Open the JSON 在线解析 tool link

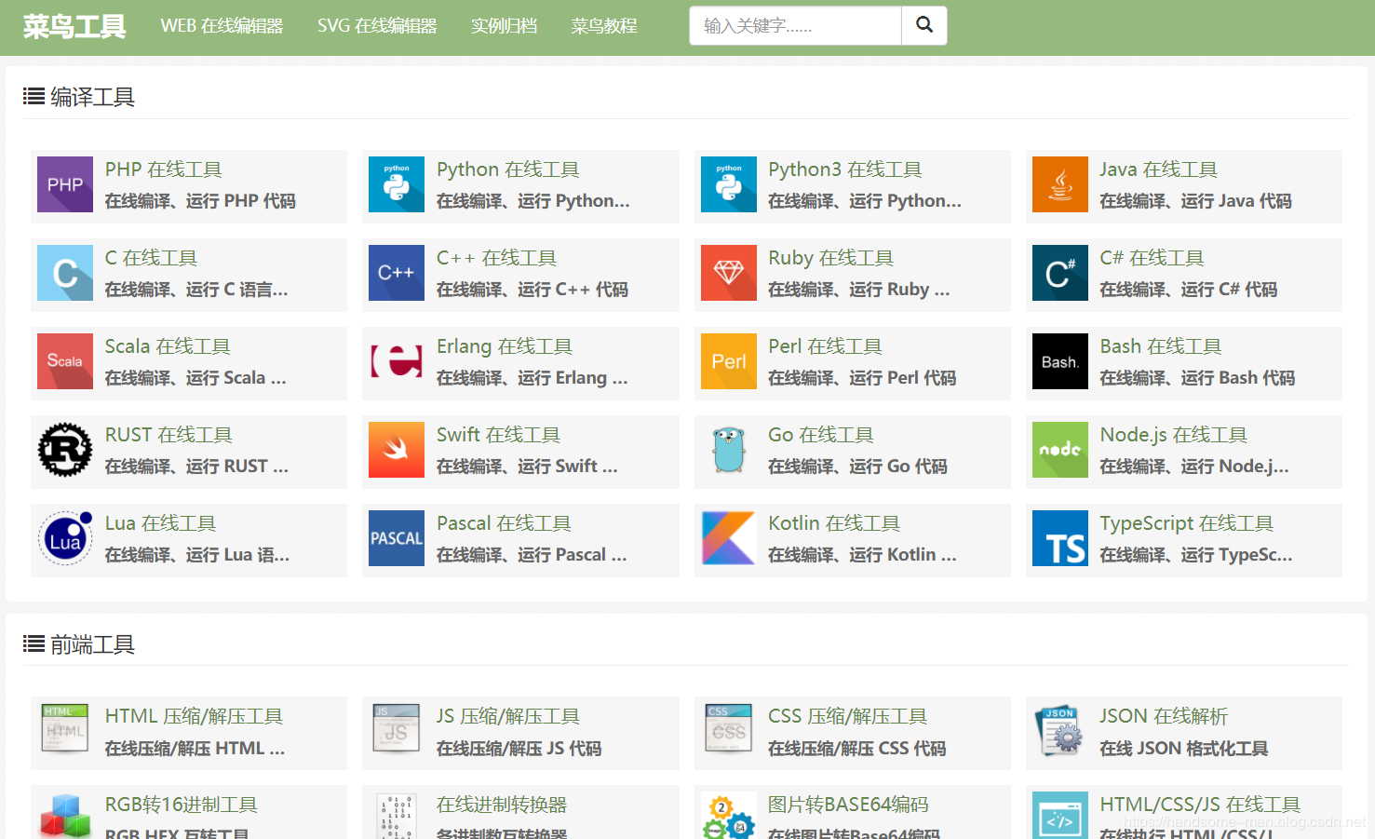(x=1164, y=716)
